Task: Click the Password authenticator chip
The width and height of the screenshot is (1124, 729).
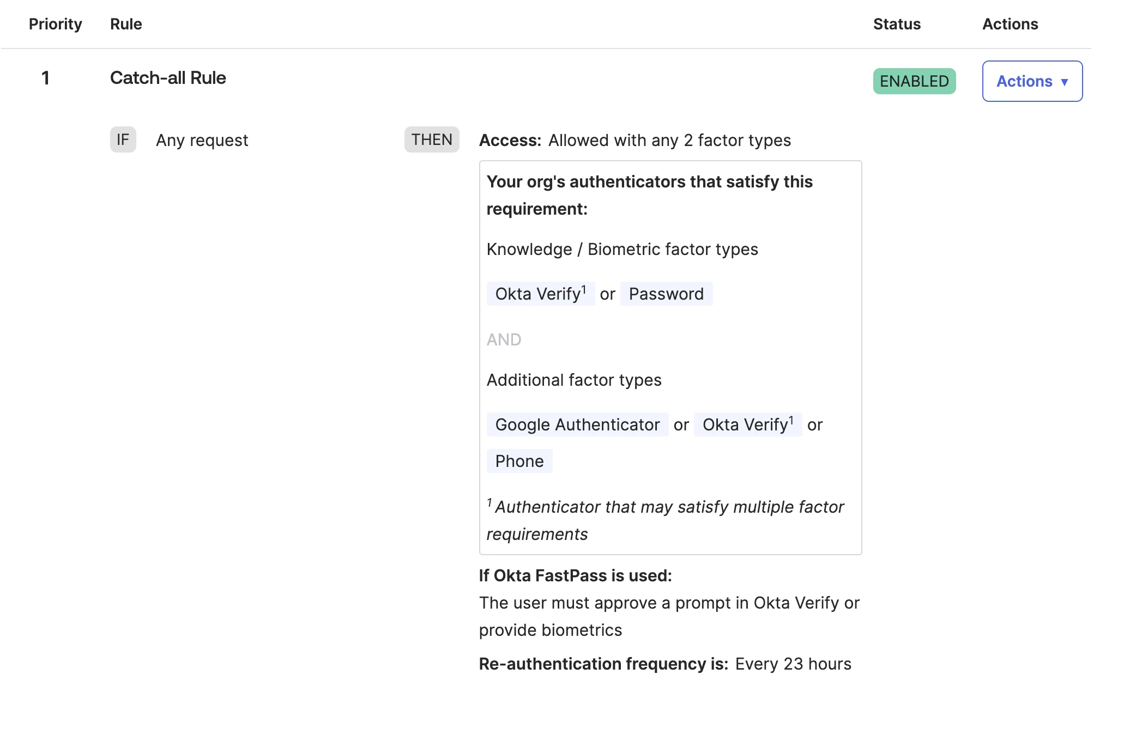Action: click(666, 294)
